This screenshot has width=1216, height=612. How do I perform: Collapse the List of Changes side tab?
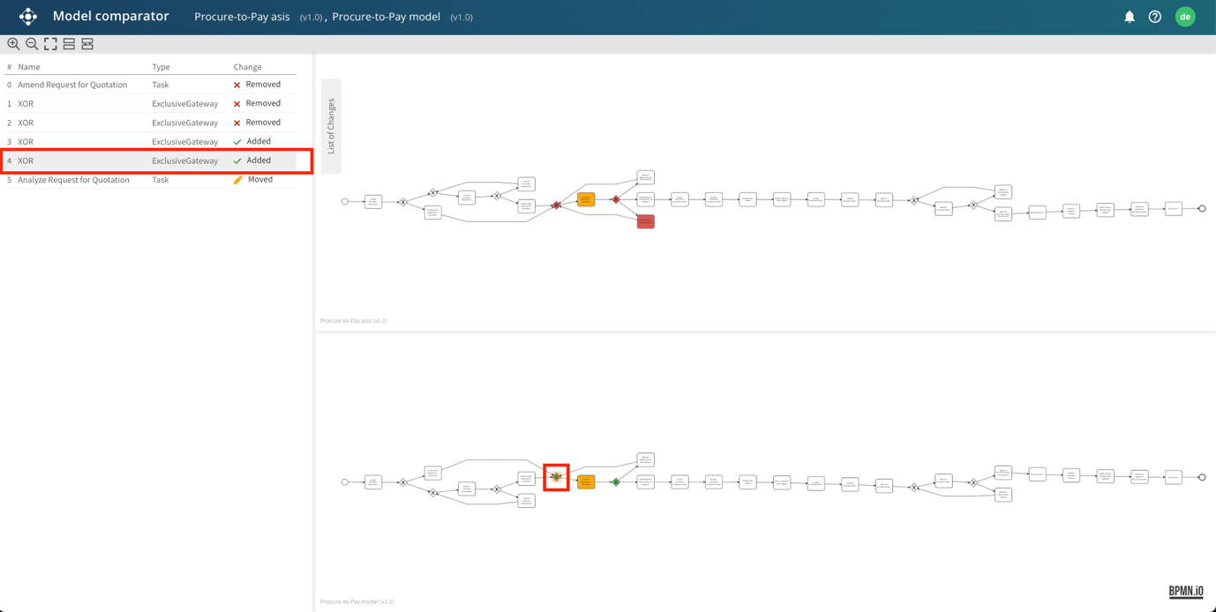click(x=331, y=126)
